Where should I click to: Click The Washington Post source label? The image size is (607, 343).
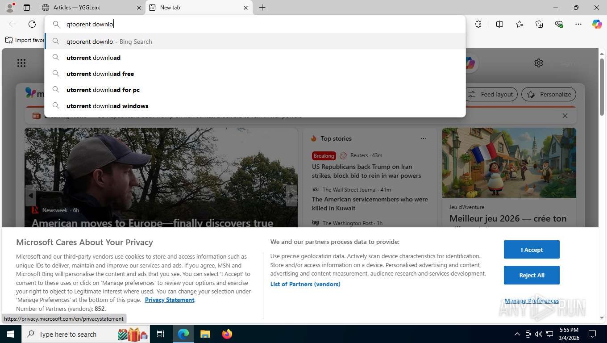[x=347, y=223]
